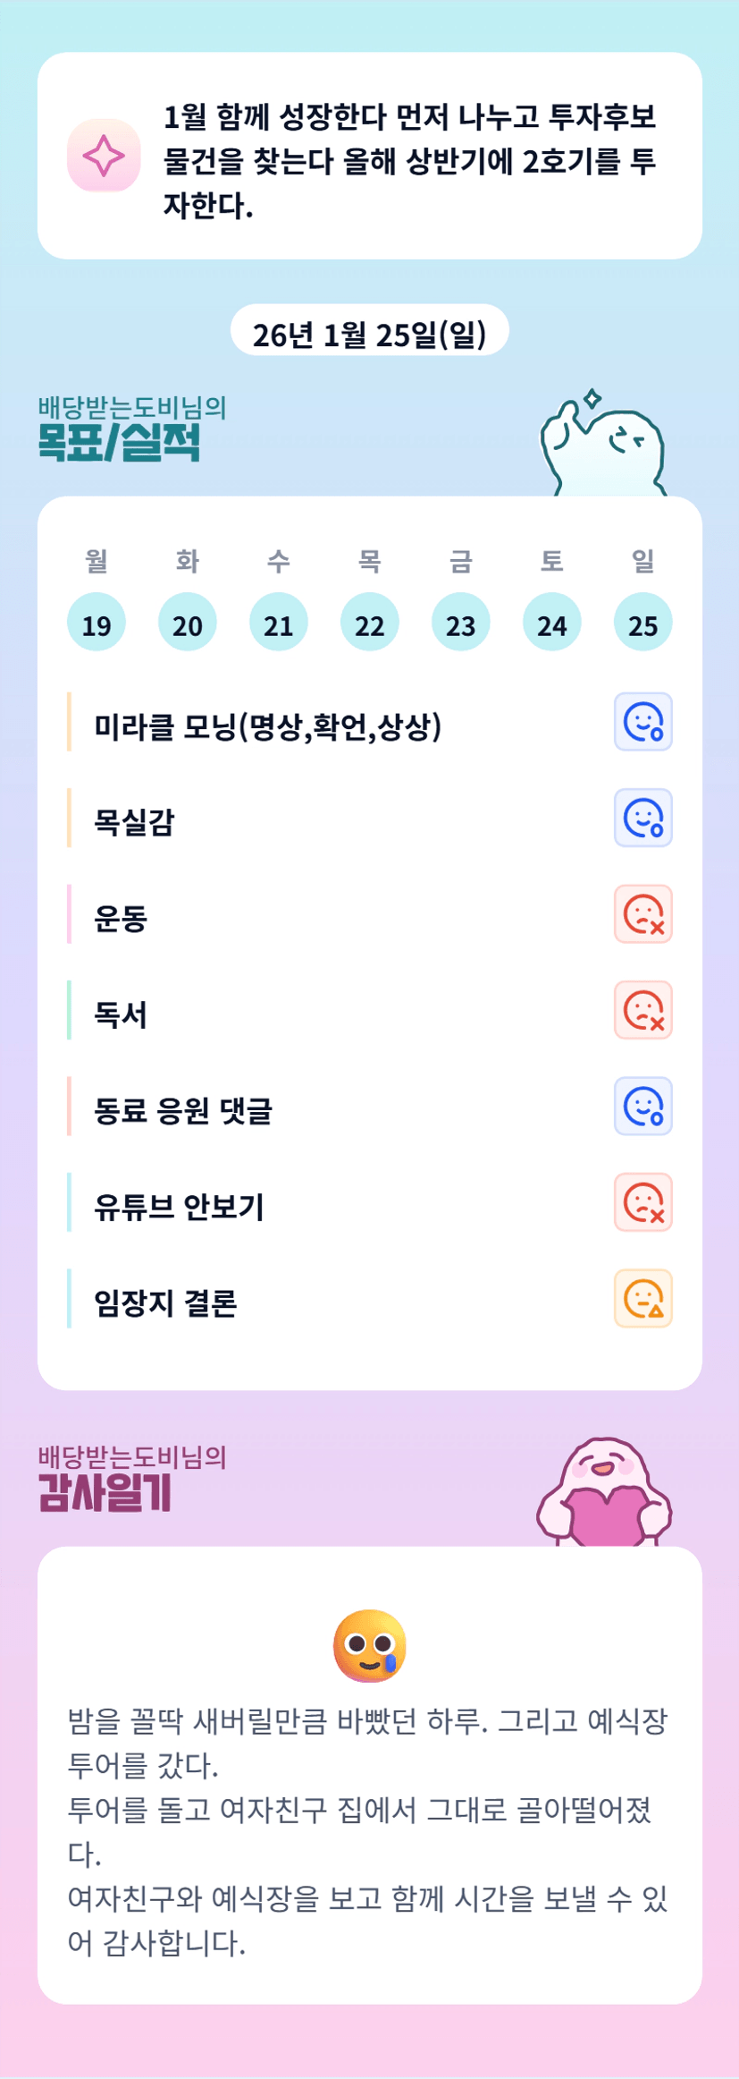Click the gratitude diary text entry
This screenshot has width=739, height=2079.
(368, 1831)
